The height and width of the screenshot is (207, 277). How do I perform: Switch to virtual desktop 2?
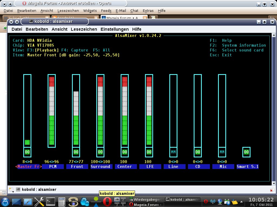click(123, 200)
